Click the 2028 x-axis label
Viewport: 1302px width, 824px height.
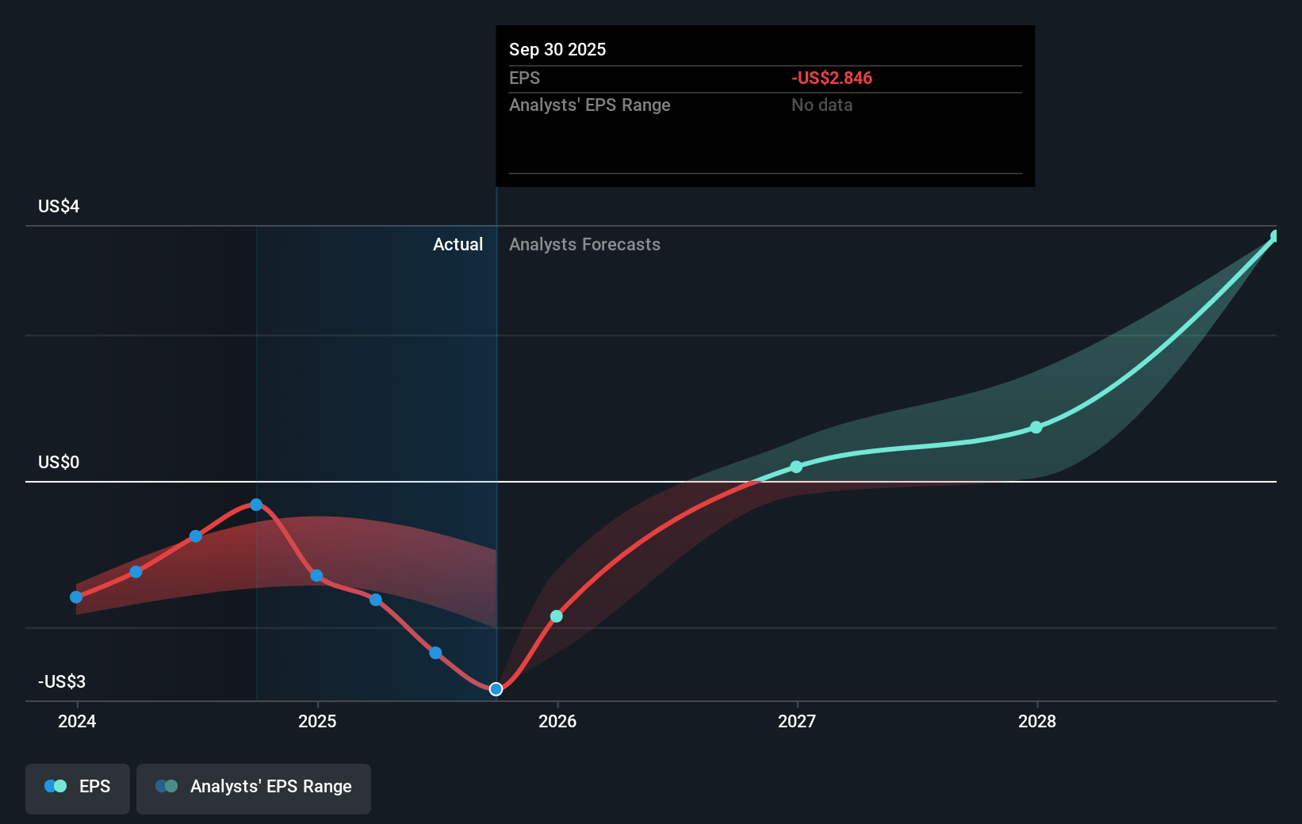click(1037, 721)
